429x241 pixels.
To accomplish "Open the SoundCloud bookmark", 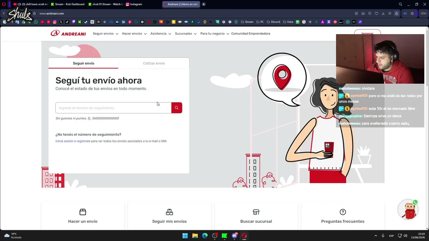I will pyautogui.click(x=161, y=22).
